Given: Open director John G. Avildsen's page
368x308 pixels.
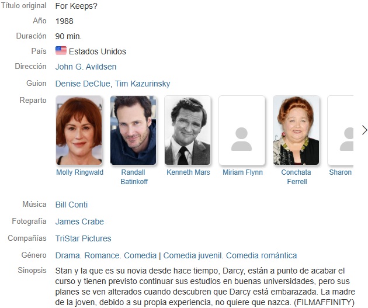Looking at the screenshot, I should [x=86, y=67].
